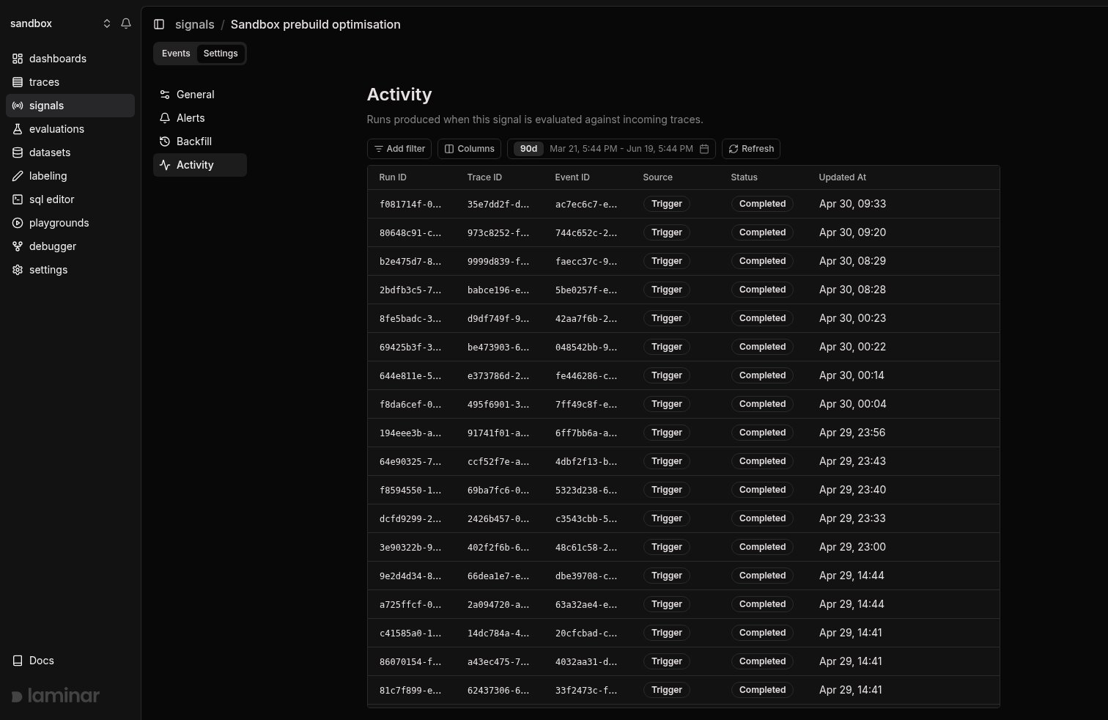The height and width of the screenshot is (720, 1108).
Task: Collapse sidebar with the panel toggle icon
Action: pyautogui.click(x=159, y=24)
